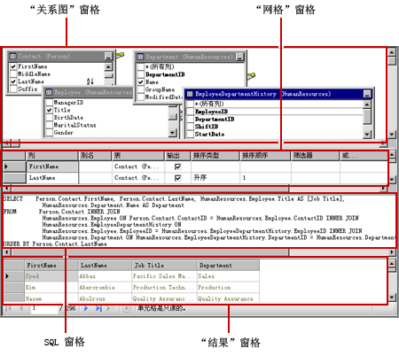Uncheck the Title column in Employee table
This screenshot has width=399, height=356.
pyautogui.click(x=50, y=110)
